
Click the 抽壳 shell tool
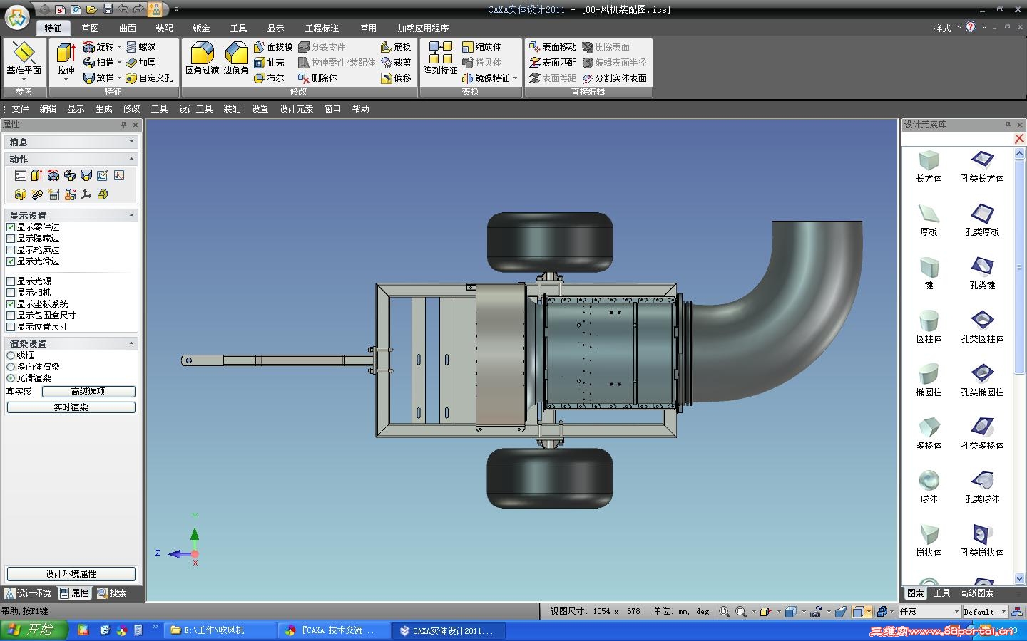tap(270, 63)
